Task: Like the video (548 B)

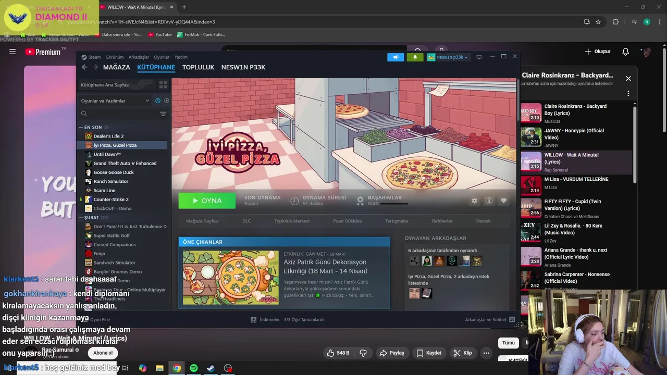Action: 338,353
